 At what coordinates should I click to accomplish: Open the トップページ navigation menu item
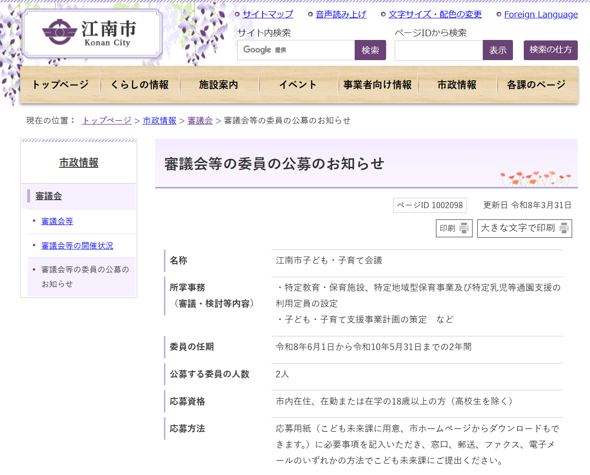click(60, 85)
